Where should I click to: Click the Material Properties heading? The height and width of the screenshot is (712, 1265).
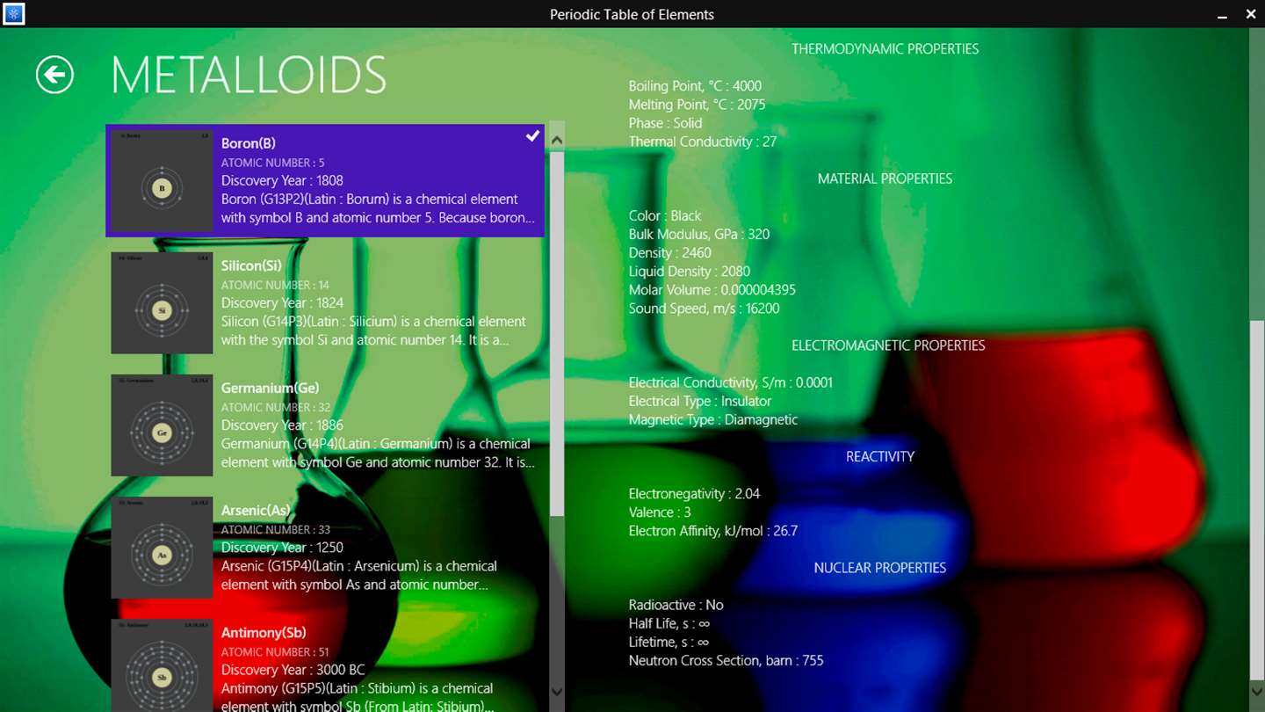click(x=885, y=178)
